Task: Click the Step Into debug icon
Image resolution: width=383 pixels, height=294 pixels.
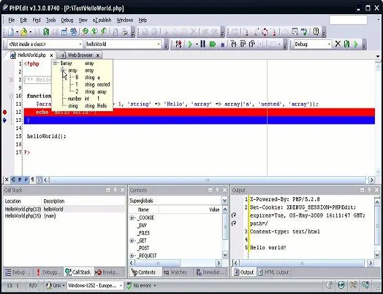Action: tap(233, 44)
